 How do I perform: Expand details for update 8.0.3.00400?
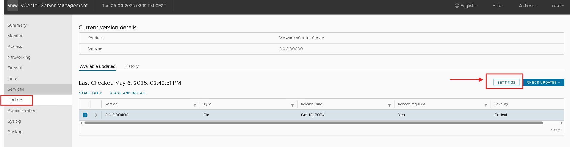96,115
